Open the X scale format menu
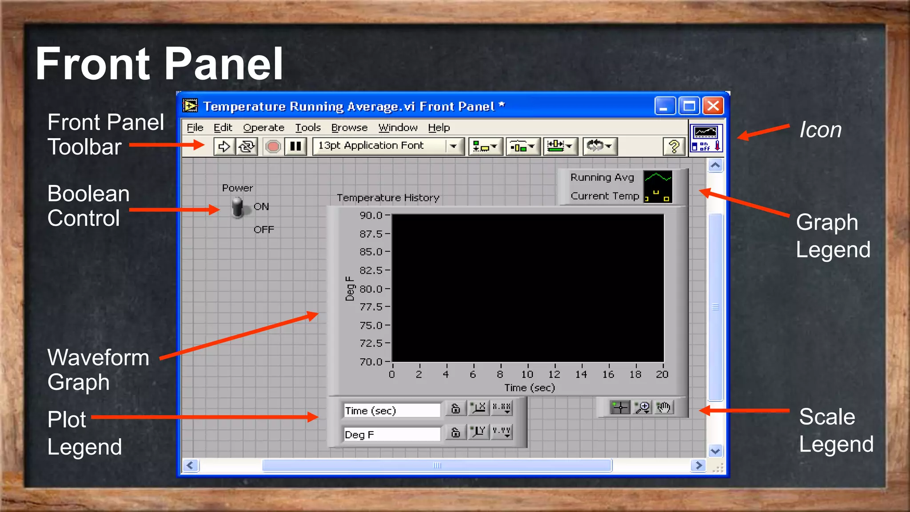This screenshot has height=512, width=910. tap(501, 408)
